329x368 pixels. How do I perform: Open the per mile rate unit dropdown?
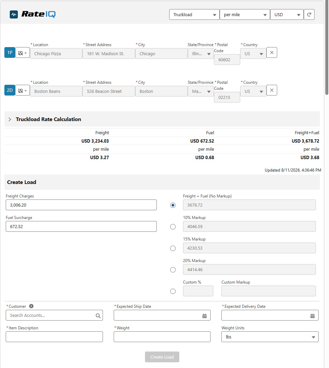point(245,14)
